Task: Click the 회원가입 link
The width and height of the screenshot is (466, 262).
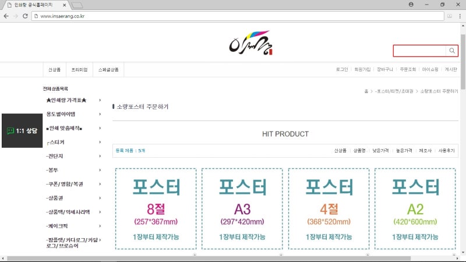Action: [x=362, y=69]
